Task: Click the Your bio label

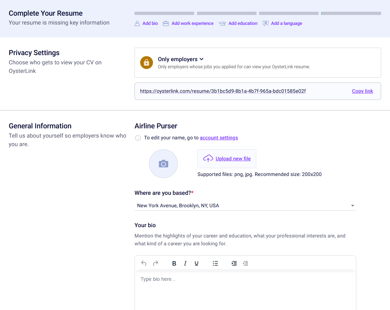Action: [x=145, y=225]
